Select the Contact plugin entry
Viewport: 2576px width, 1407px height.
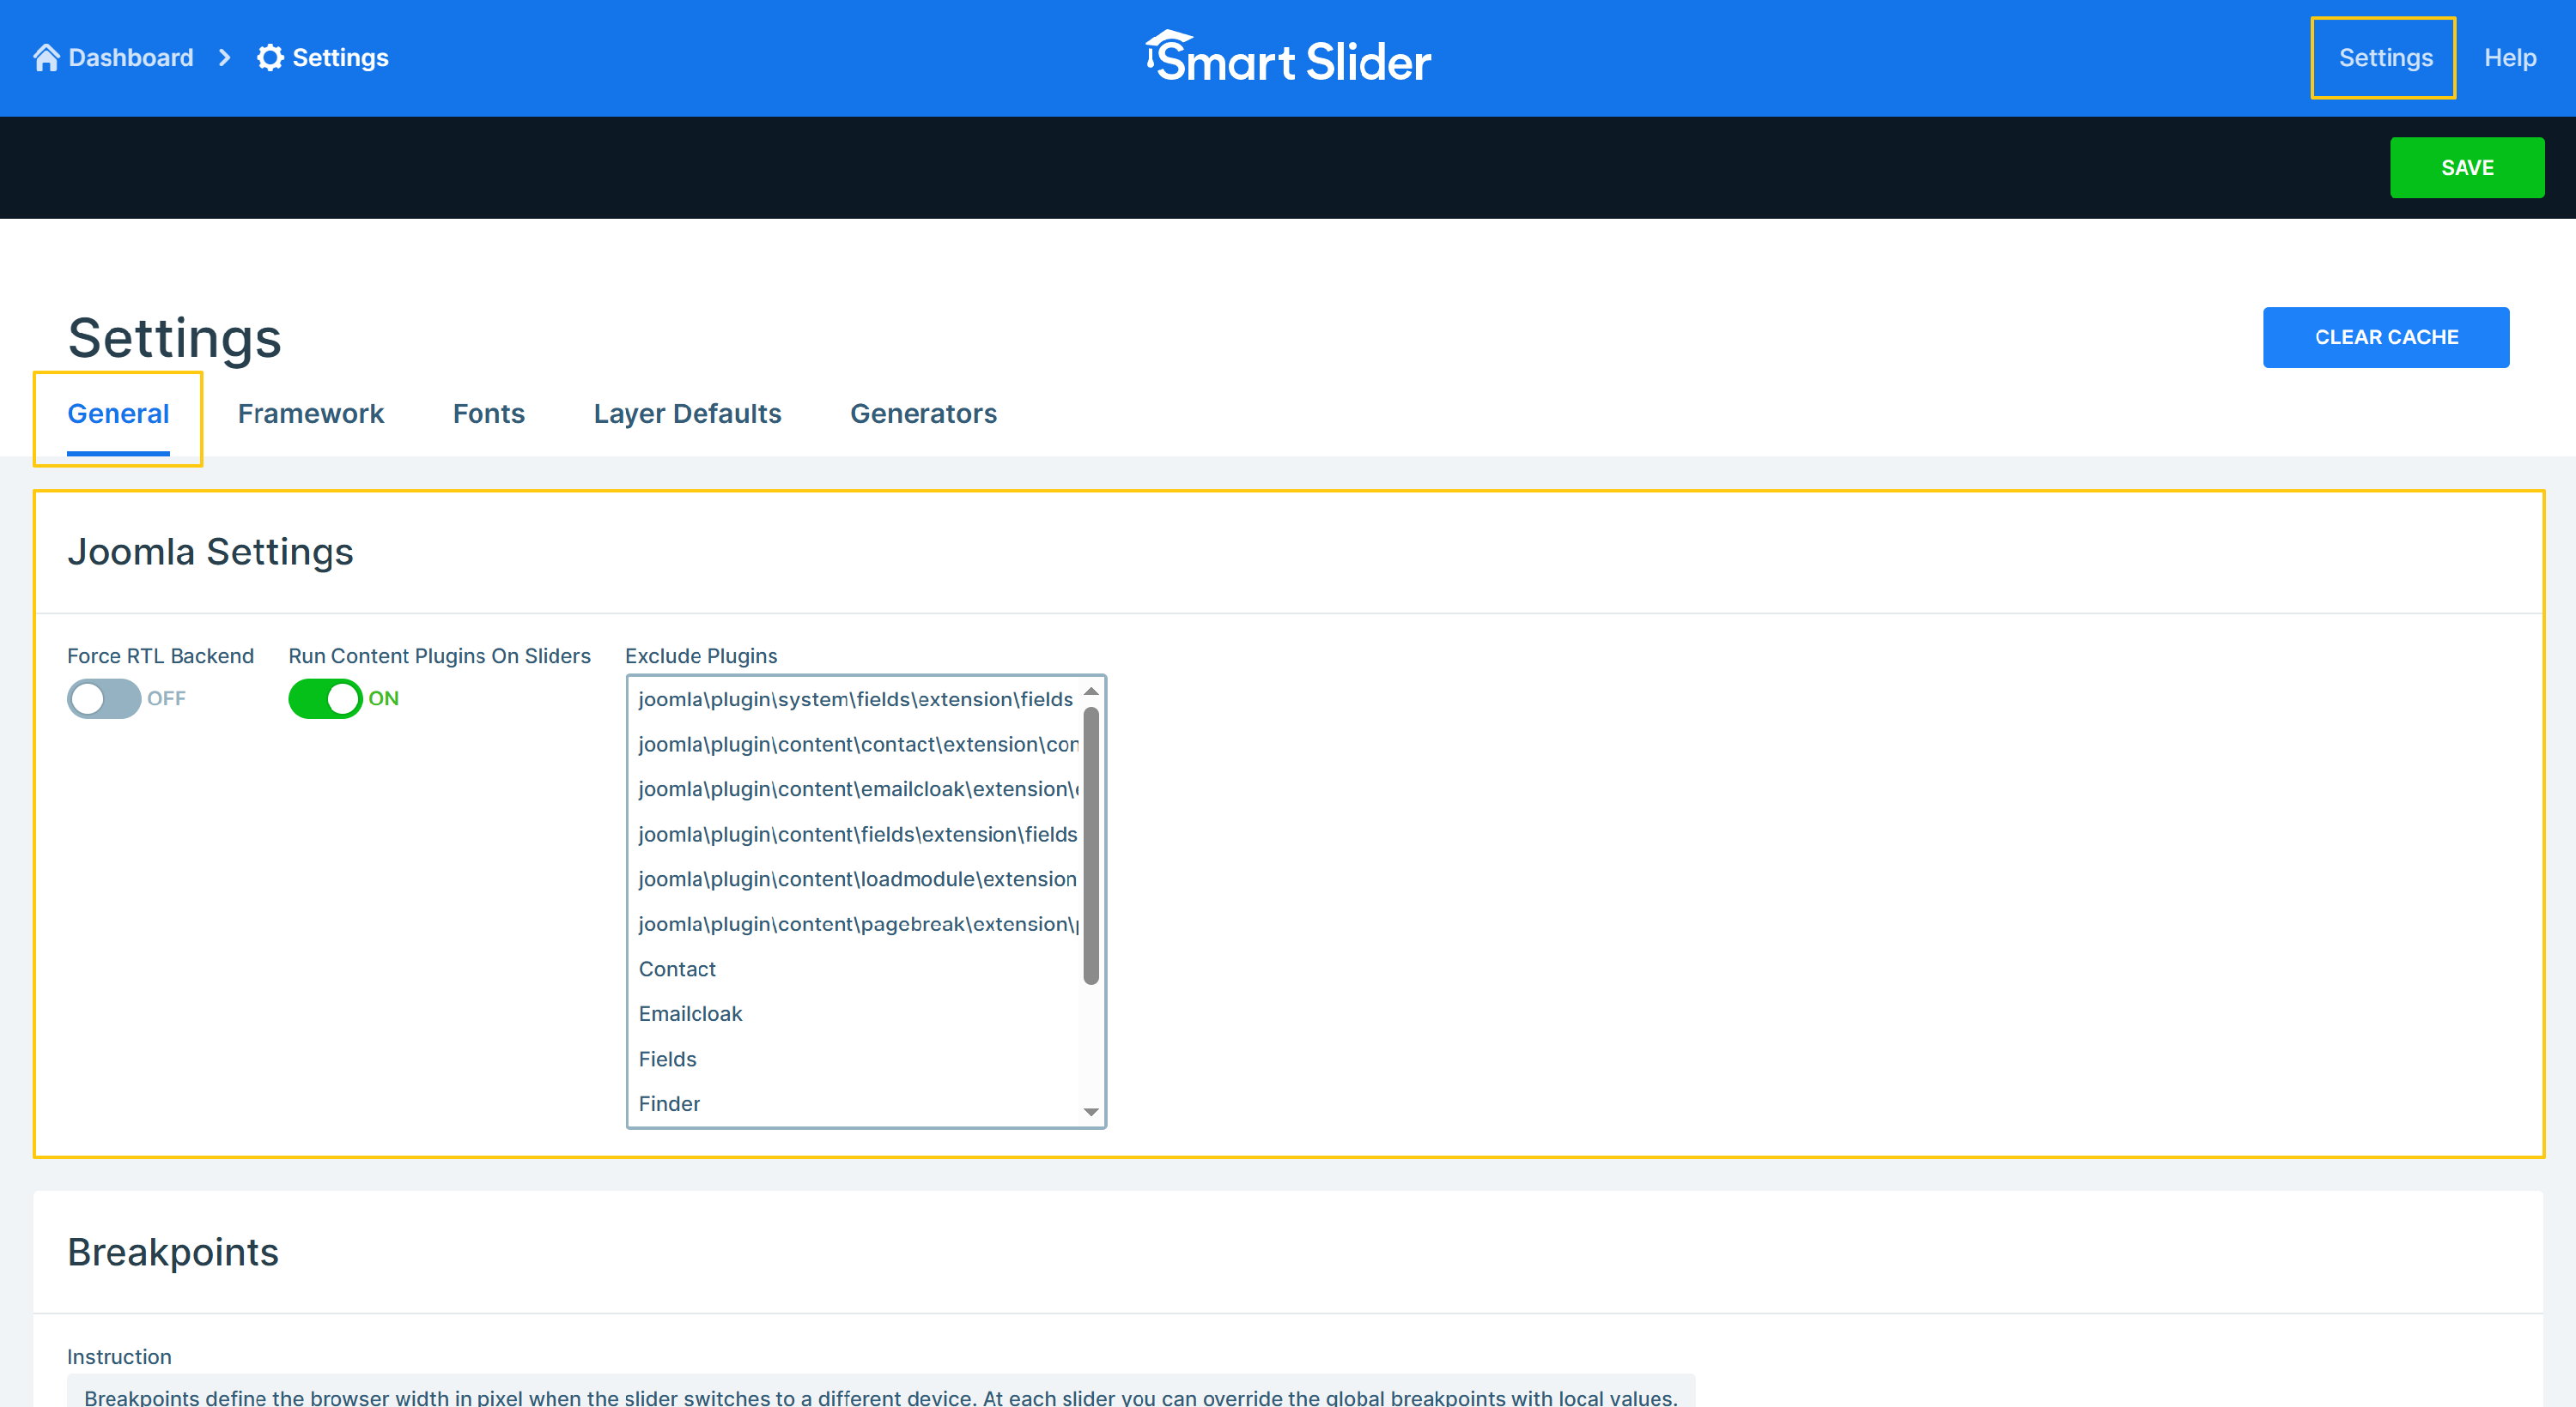677,969
